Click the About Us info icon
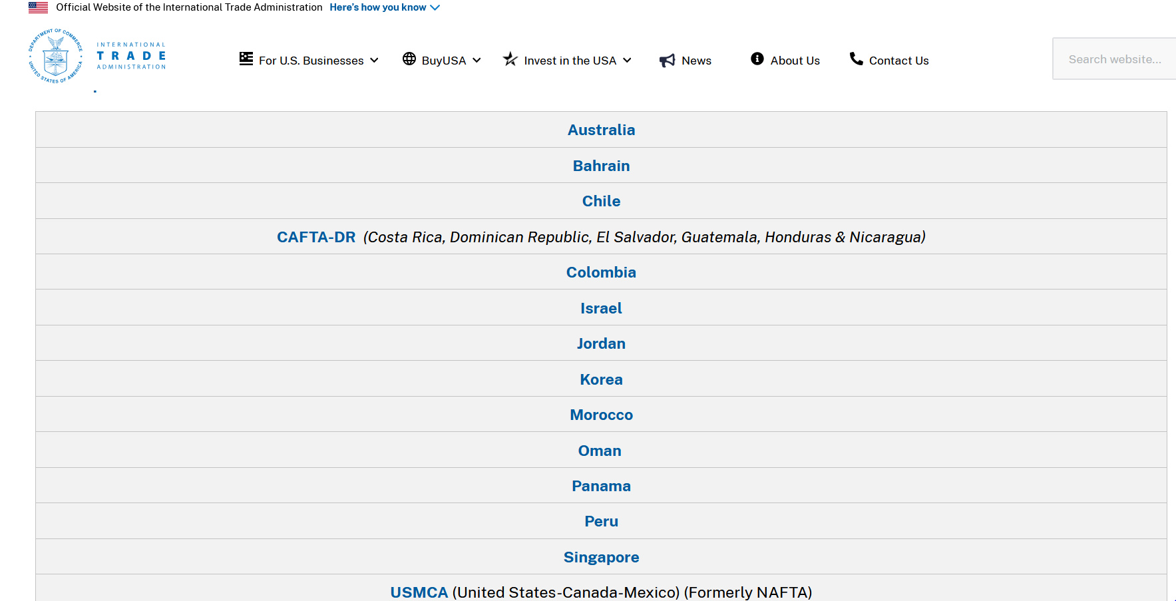Screen dimensions: 1176x601 click(x=757, y=59)
